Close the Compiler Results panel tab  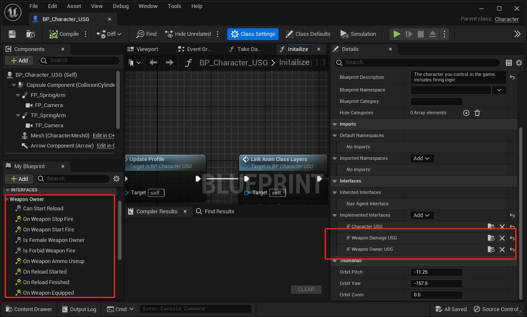pyautogui.click(x=185, y=212)
